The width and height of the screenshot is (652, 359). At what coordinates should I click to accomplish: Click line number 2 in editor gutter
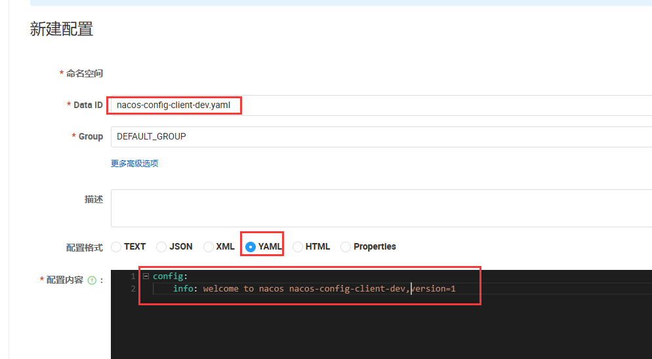click(133, 288)
